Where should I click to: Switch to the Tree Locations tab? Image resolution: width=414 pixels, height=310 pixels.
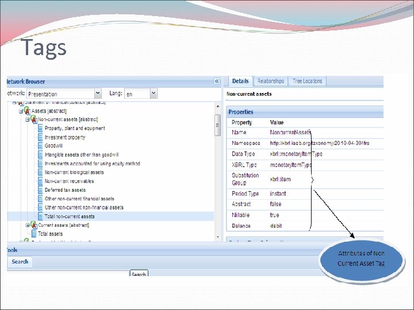(x=307, y=81)
